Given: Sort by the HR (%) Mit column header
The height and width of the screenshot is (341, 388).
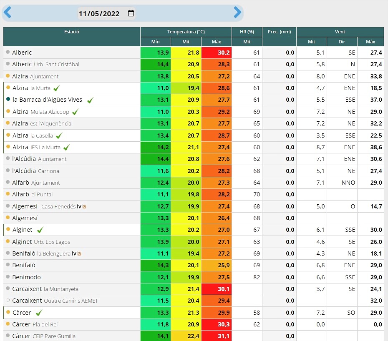Looking at the screenshot, I should coord(247,42).
